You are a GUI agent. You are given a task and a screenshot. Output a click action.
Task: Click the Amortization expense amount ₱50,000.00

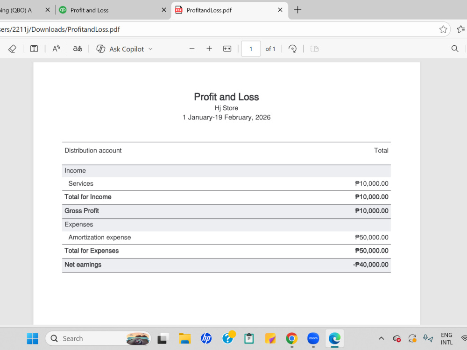tap(371, 238)
